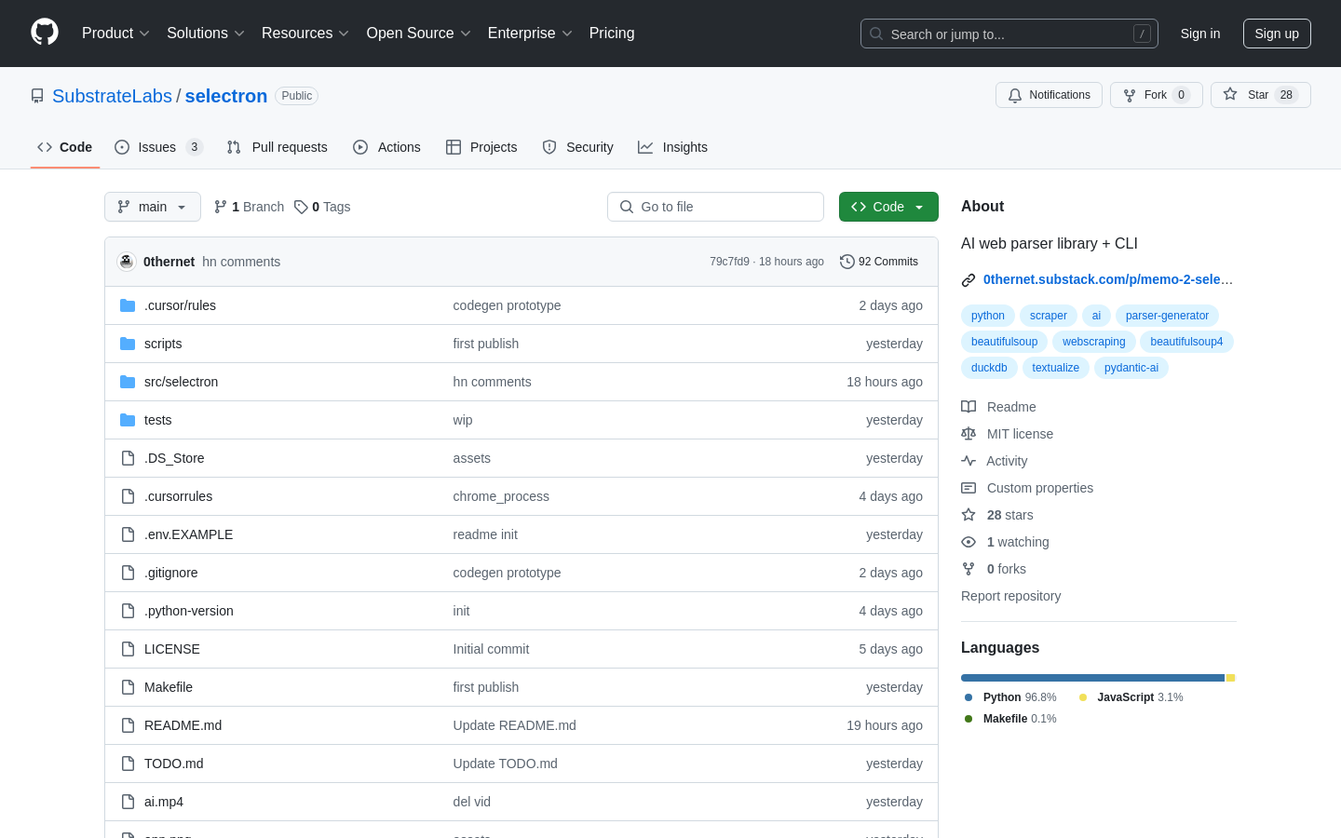
Task: Open the .env.EXAMPLE file
Action: coord(188,534)
